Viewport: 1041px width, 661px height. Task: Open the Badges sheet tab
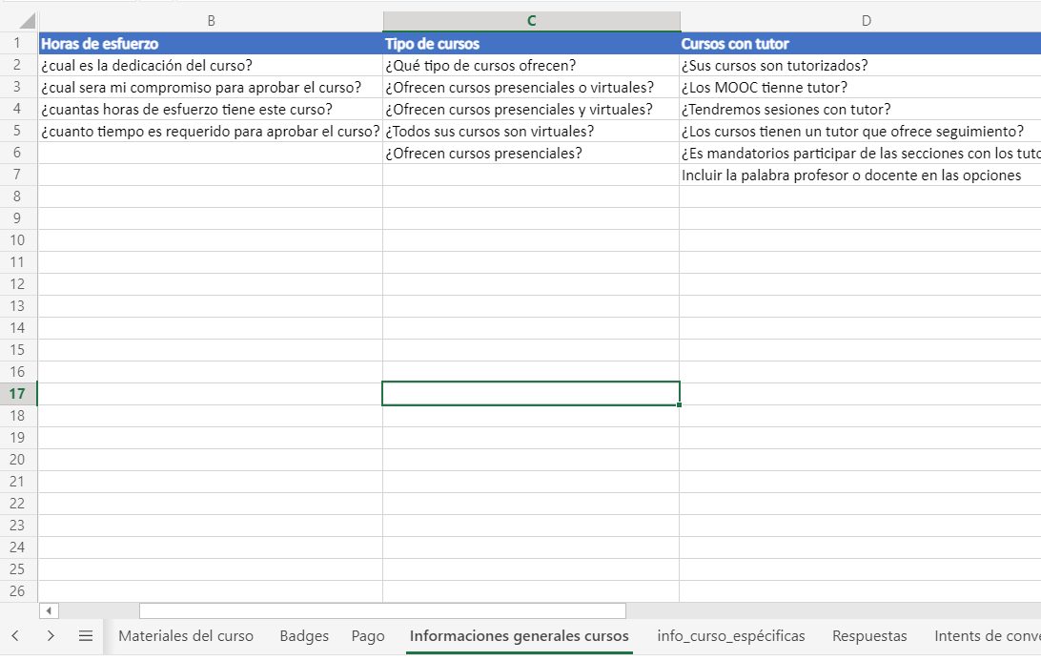[304, 636]
